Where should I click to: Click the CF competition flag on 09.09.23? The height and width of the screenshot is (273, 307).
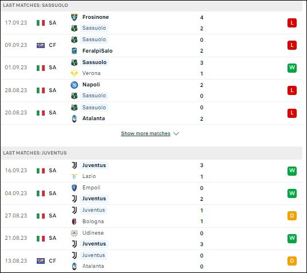point(41,45)
